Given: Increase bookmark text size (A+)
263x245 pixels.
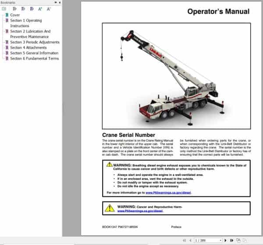Looking at the screenshot, I should [x=40, y=9].
